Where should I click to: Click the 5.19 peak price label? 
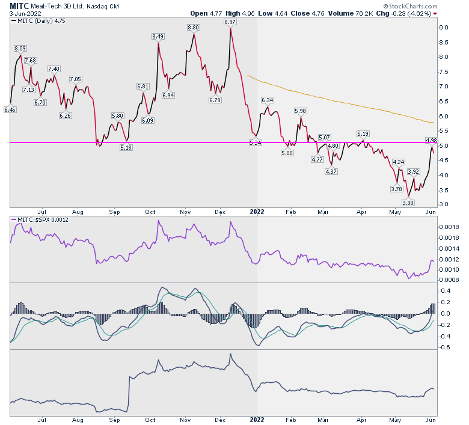363,133
